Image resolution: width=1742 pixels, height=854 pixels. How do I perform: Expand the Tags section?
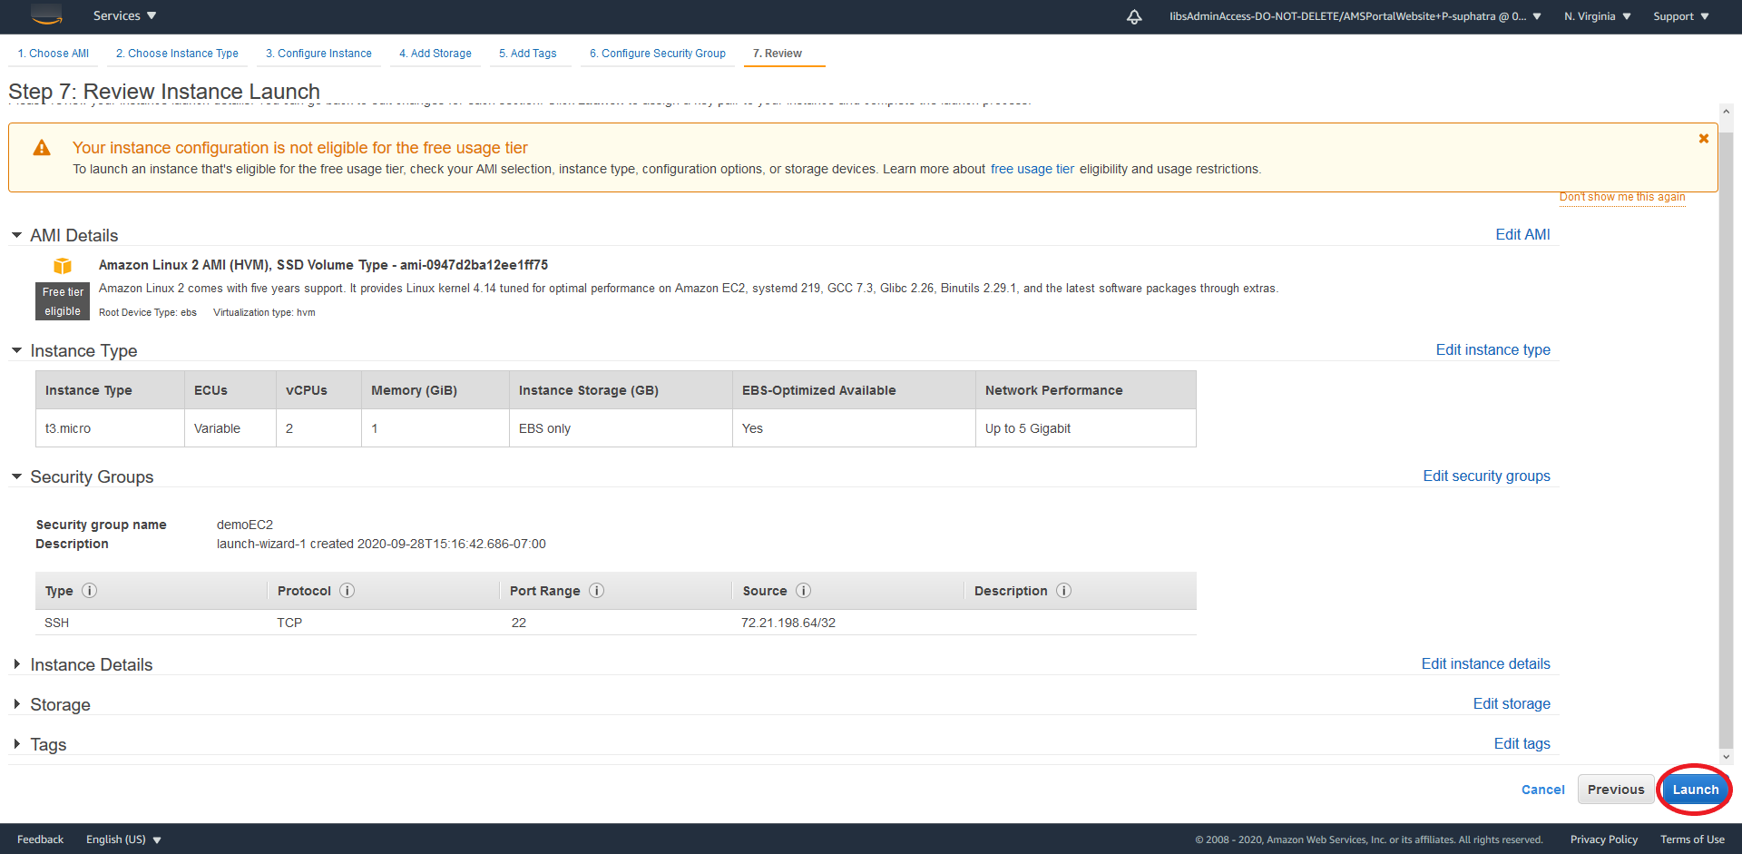[16, 744]
